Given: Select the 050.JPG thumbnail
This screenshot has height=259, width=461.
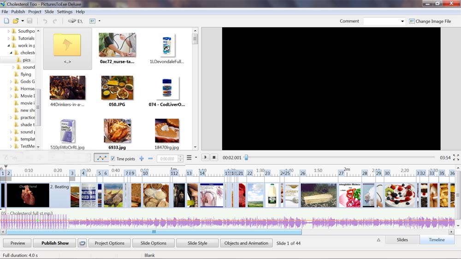Looking at the screenshot, I should click(117, 88).
